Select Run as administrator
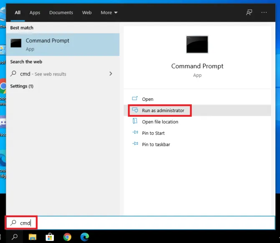Viewport: 280px width, 243px height. [163, 110]
